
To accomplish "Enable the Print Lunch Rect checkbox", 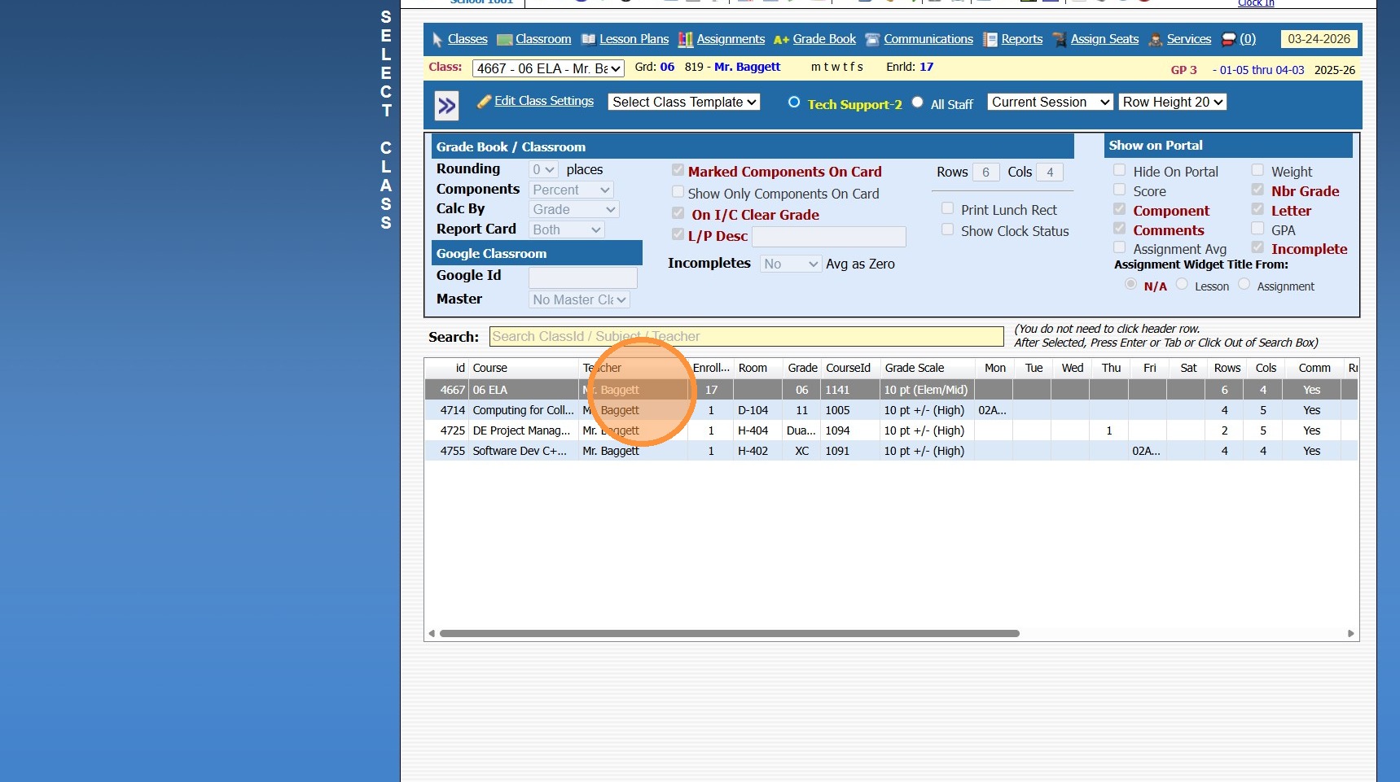I will 947,208.
